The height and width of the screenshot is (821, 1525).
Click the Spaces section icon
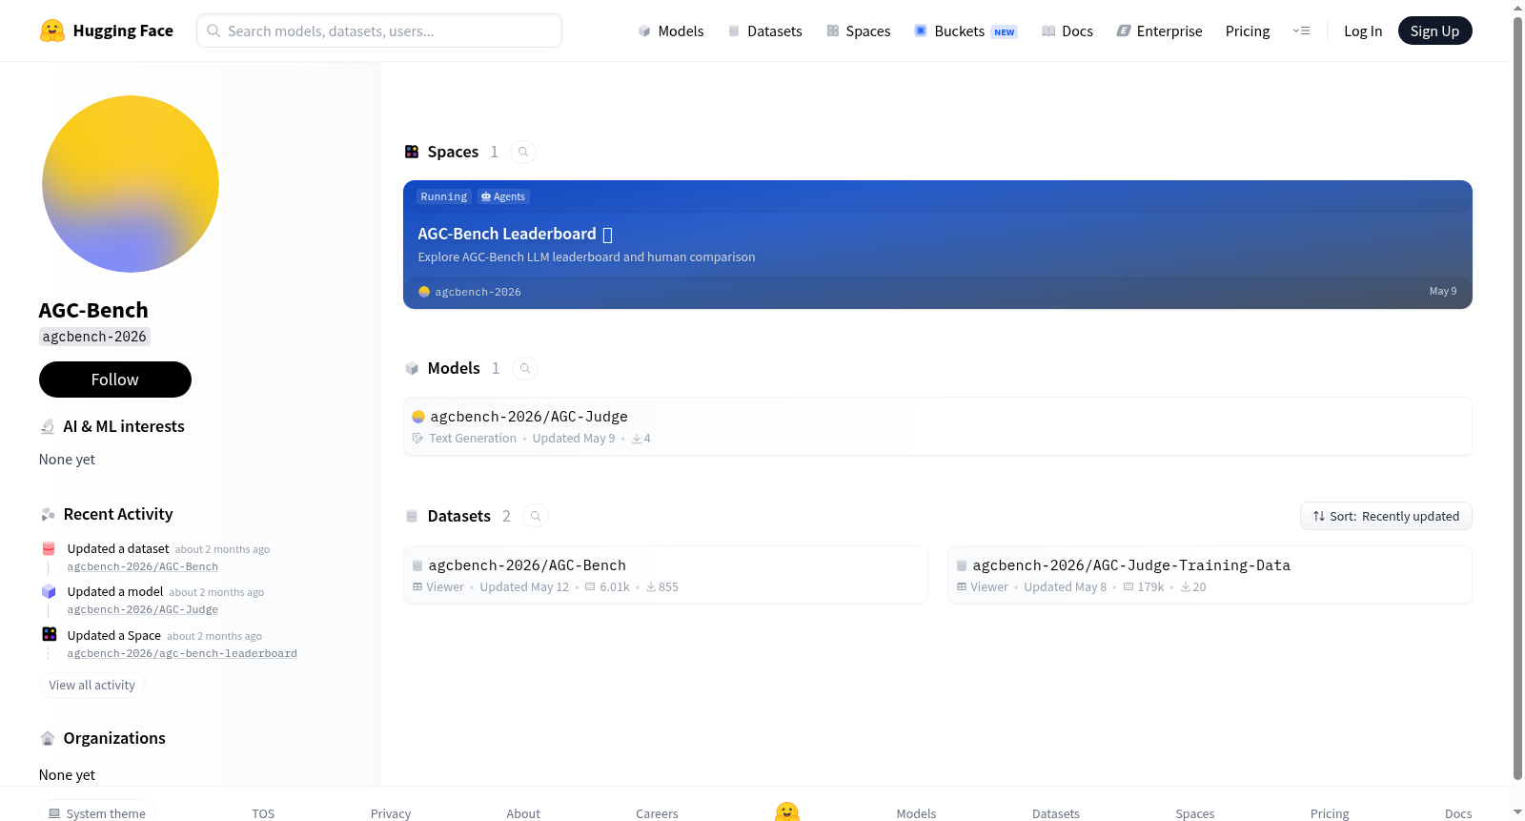412,152
